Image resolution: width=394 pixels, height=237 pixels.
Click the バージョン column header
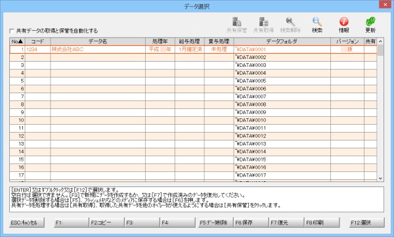click(347, 41)
